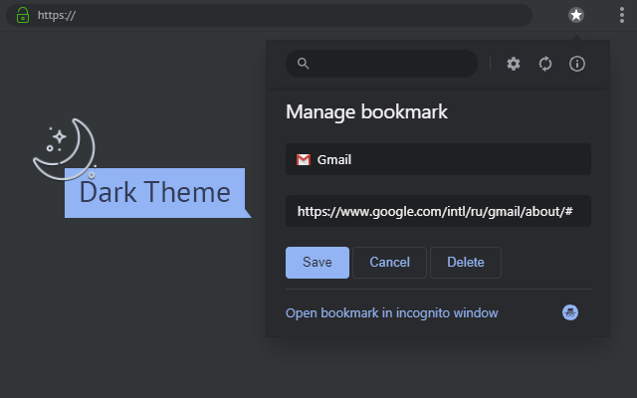
Task: Delete the bookmark with Delete button
Action: pos(466,263)
